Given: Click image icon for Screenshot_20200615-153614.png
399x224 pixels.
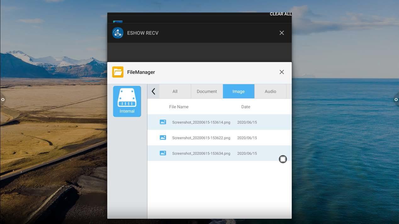Looking at the screenshot, I should click(x=163, y=122).
